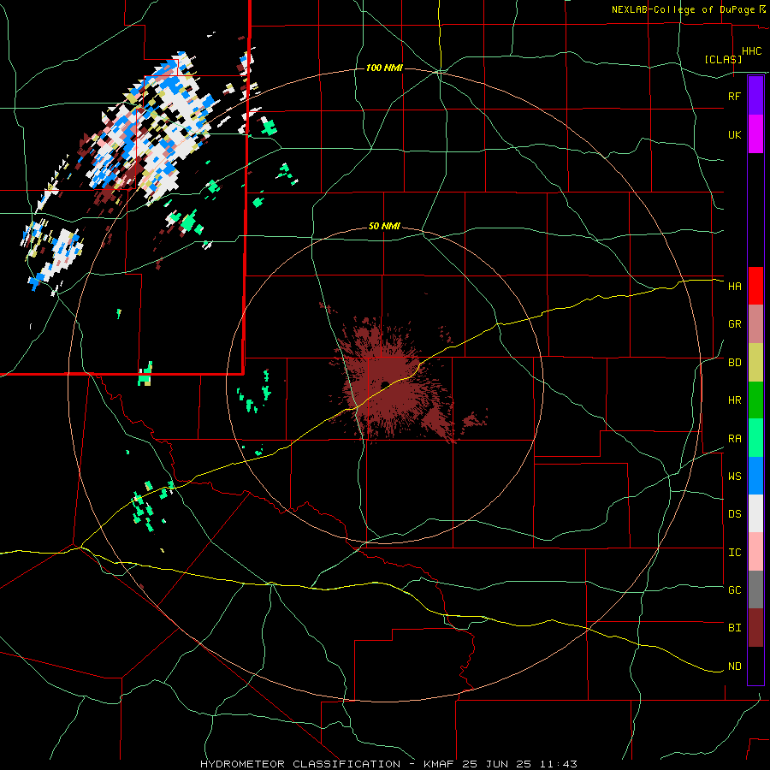
Task: Click the BI legend label
Action: [x=734, y=628]
